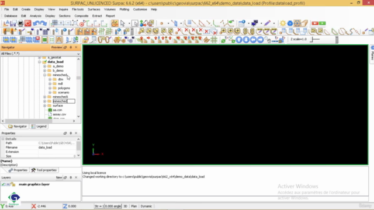374x210 pixels.
Task: Expand the polygons folder
Action: click(50, 88)
